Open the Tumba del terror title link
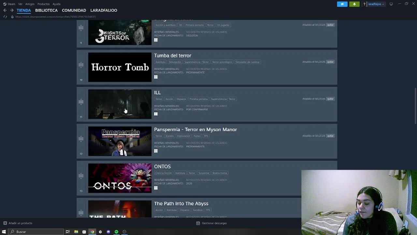This screenshot has height=235, width=417. [173, 55]
